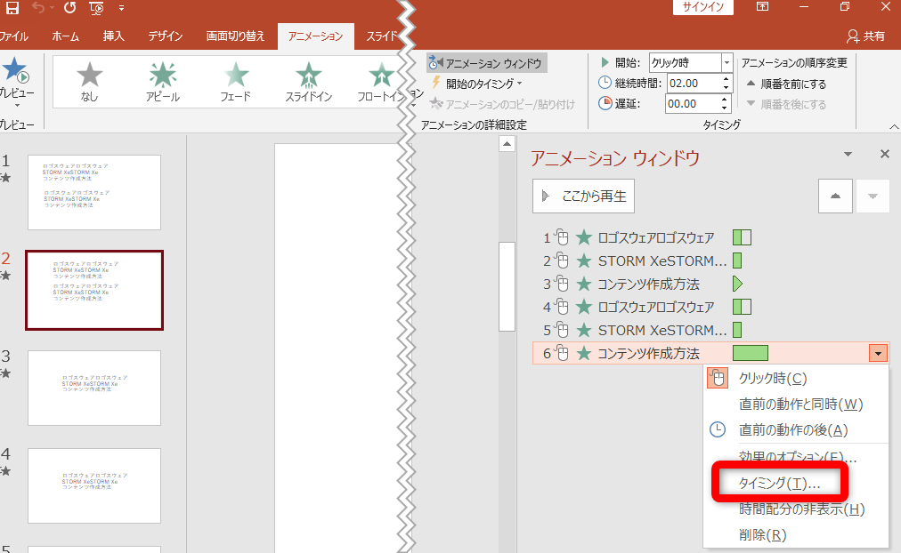Expand the dropdown arrow on animation item 6
Viewport: 901px width, 553px height.
[879, 354]
